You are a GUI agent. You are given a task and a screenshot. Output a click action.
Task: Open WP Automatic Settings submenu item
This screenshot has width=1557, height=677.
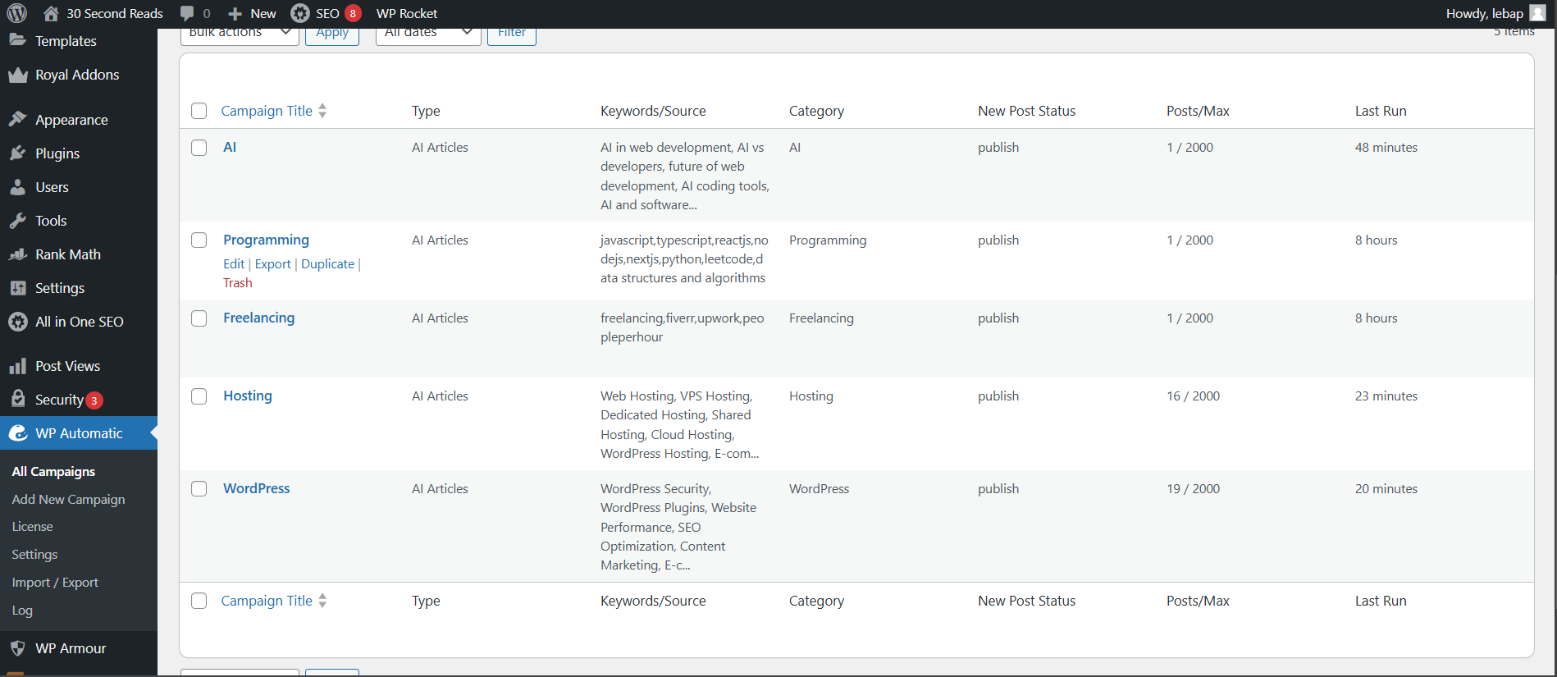pos(34,555)
